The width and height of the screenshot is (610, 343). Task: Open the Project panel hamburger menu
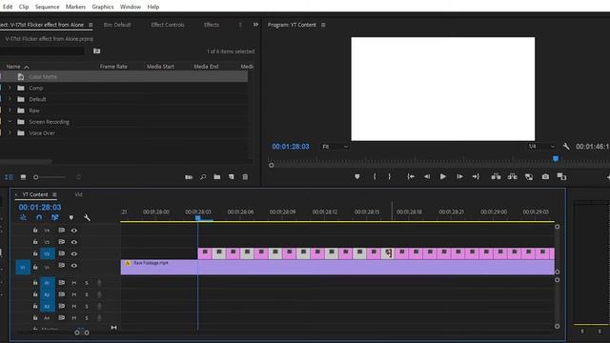91,25
